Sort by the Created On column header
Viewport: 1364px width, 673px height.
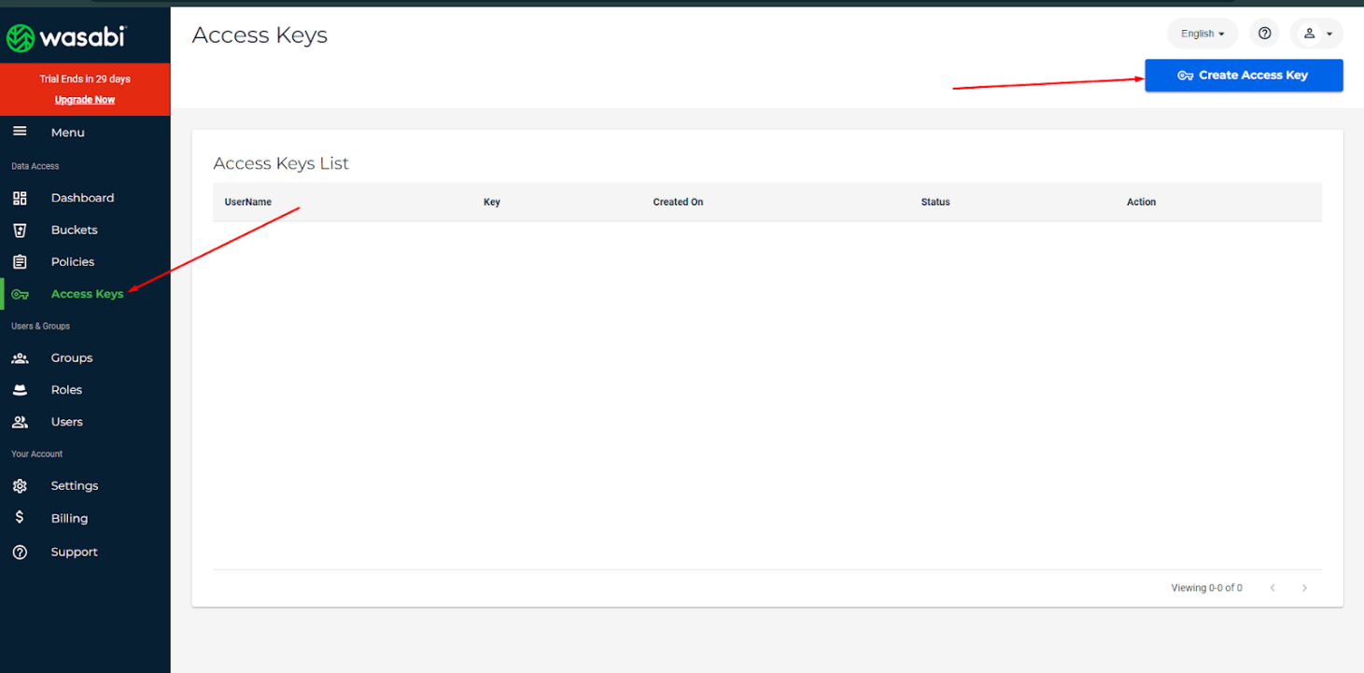tap(678, 202)
